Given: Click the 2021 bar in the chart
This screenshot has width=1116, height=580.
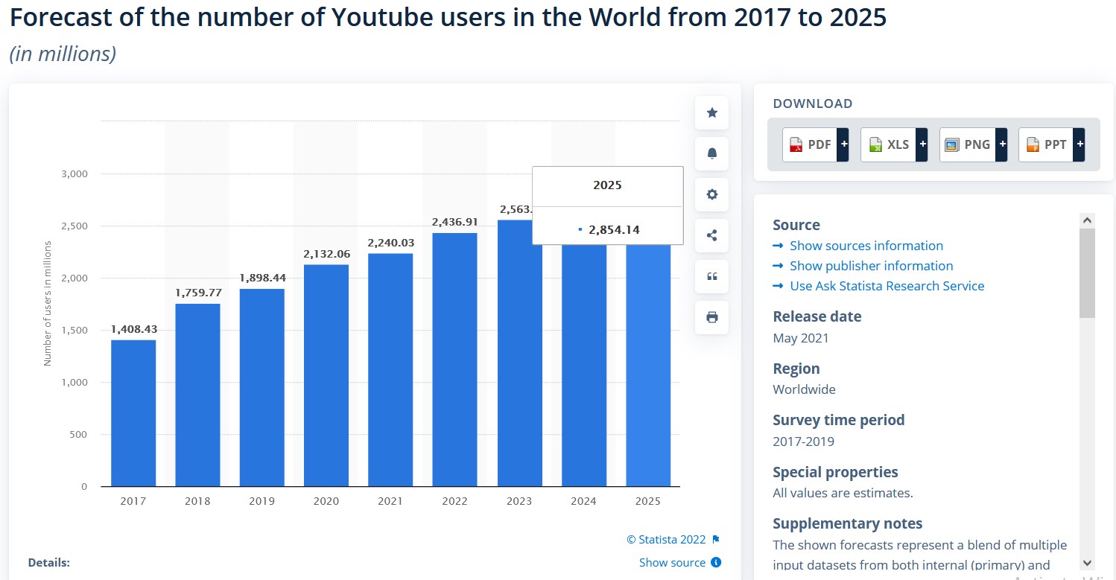Looking at the screenshot, I should (390, 370).
